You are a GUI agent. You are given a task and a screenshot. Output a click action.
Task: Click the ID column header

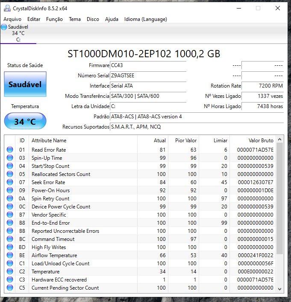click(22, 141)
